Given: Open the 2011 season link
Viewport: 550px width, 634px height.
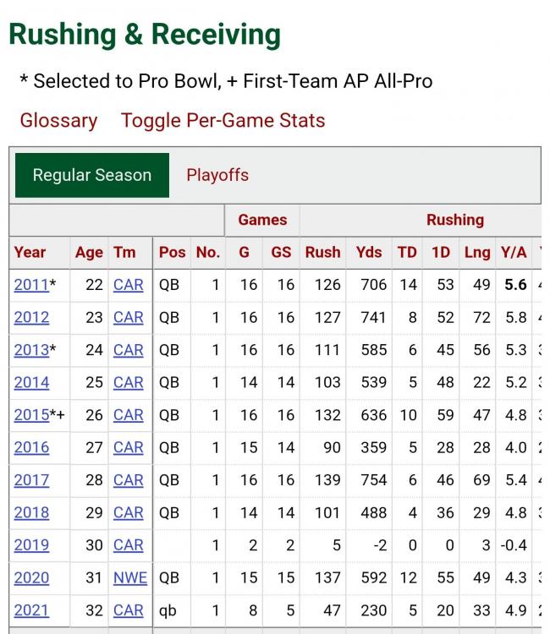Looking at the screenshot, I should coord(31,285).
